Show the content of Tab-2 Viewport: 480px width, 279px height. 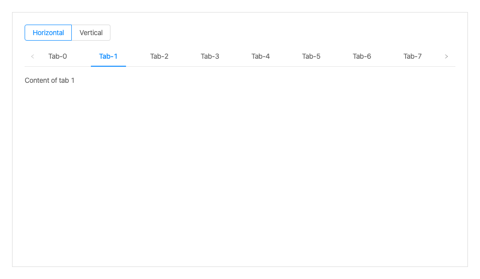pyautogui.click(x=159, y=56)
